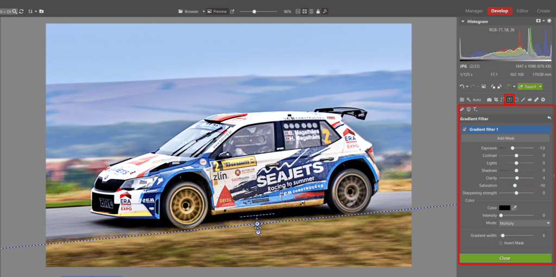
Task: Toggle the highlighted zoom-lock icon after padlock
Action: point(325,11)
